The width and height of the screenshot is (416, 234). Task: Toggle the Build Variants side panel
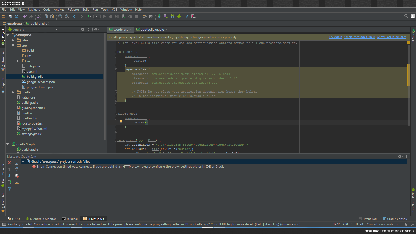(x=3, y=176)
